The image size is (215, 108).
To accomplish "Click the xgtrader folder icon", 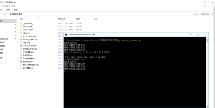I will [21, 33].
